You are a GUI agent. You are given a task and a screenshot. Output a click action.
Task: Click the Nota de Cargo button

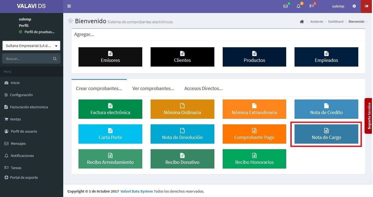click(326, 134)
